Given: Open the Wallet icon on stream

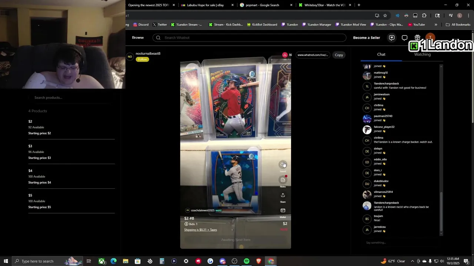Looking at the screenshot, I should click(283, 211).
